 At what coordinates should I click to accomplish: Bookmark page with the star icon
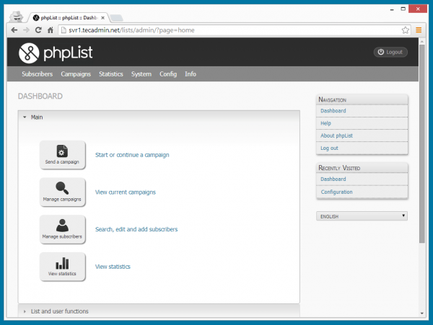(x=406, y=30)
